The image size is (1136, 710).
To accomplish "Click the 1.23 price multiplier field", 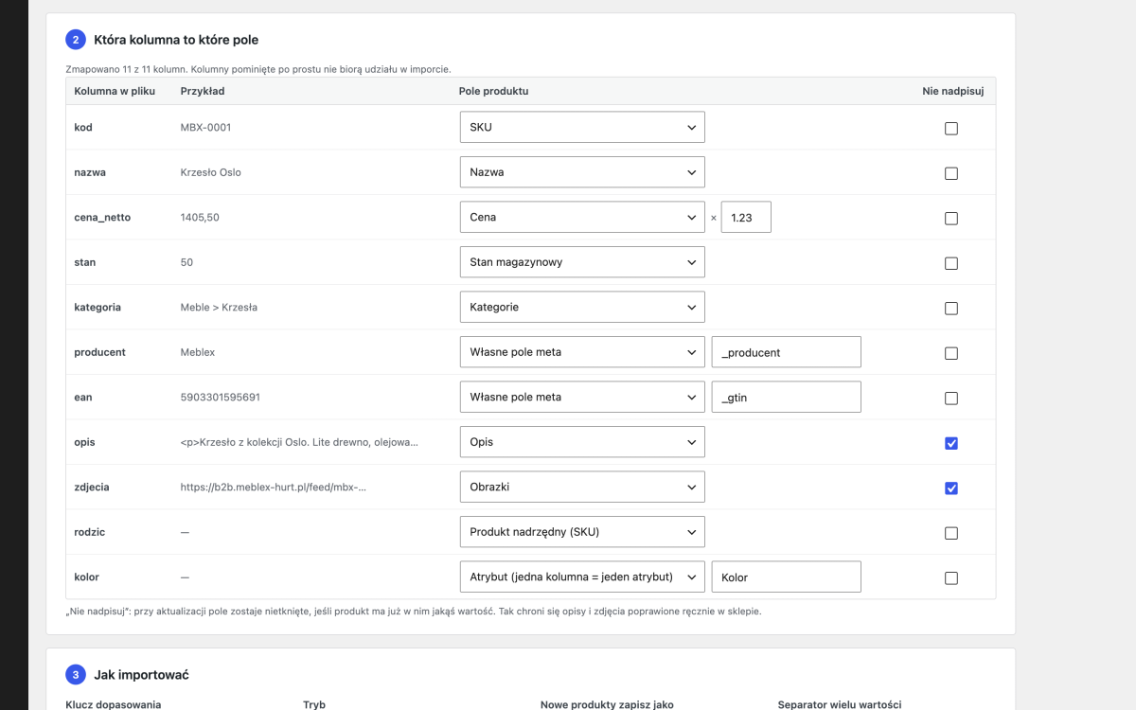I will 746,217.
